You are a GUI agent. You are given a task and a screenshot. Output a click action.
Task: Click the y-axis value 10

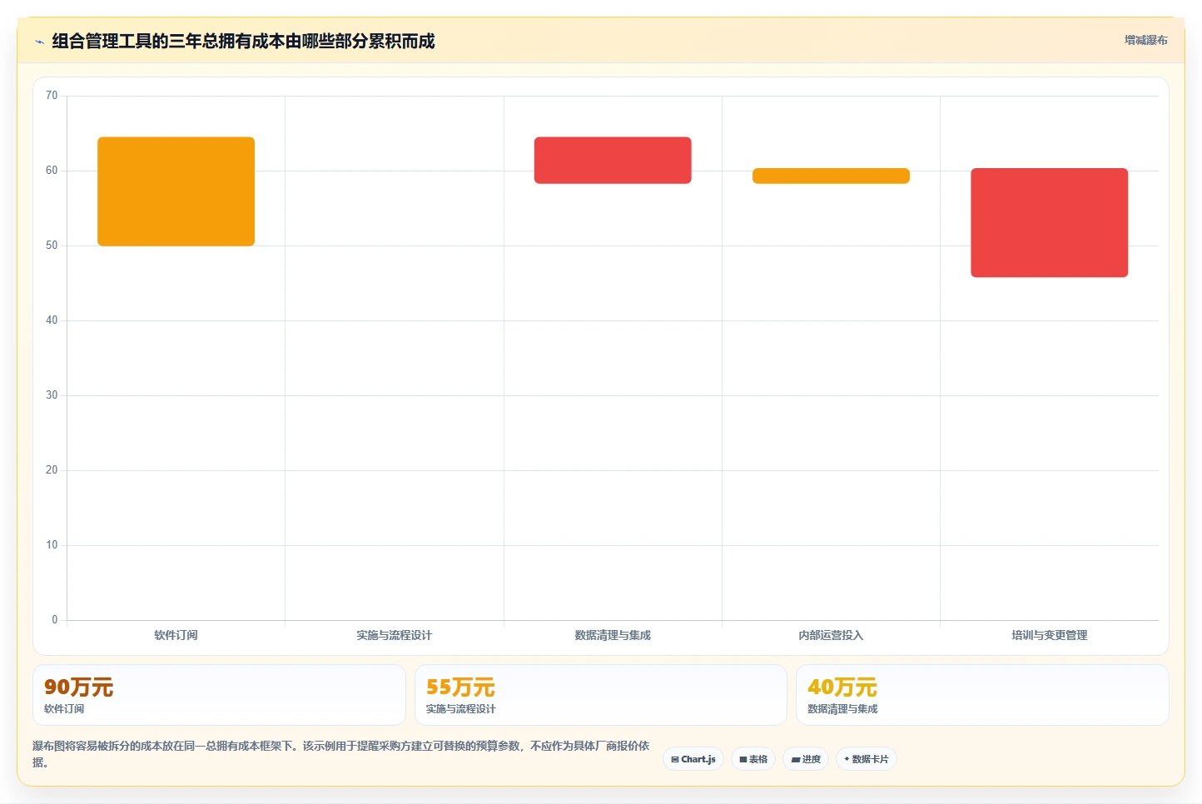click(x=52, y=545)
